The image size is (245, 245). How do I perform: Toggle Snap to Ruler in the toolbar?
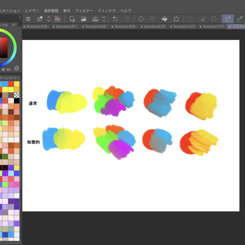tap(228, 19)
